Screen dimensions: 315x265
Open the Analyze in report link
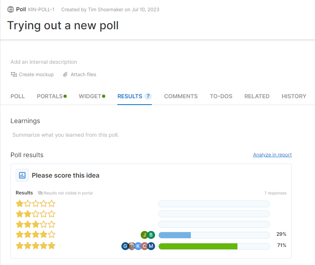272,155
